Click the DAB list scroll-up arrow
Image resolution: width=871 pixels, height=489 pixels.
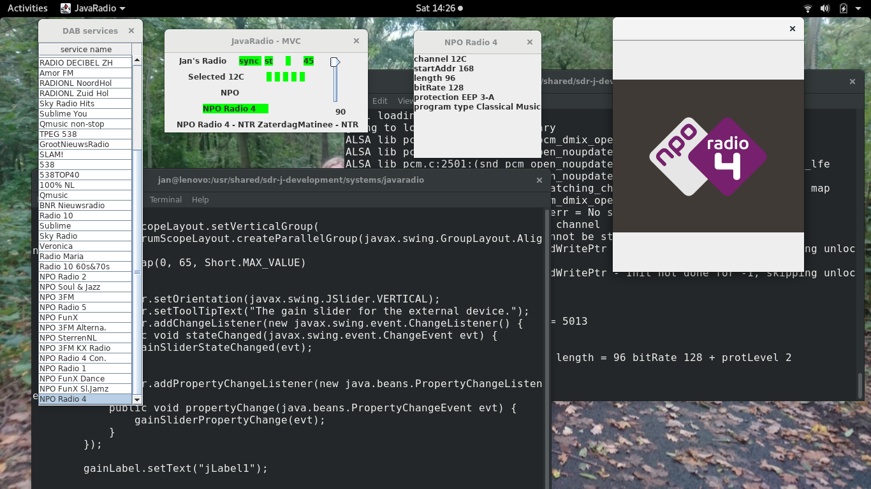coord(137,60)
